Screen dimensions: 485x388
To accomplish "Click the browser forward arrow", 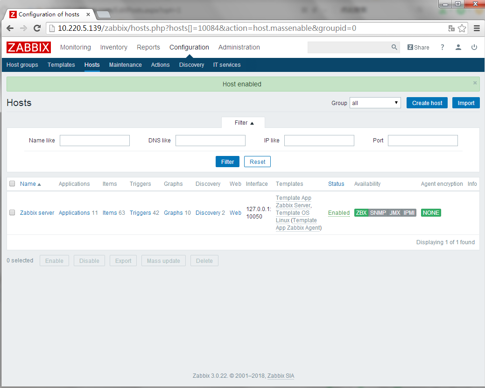I will tap(23, 28).
